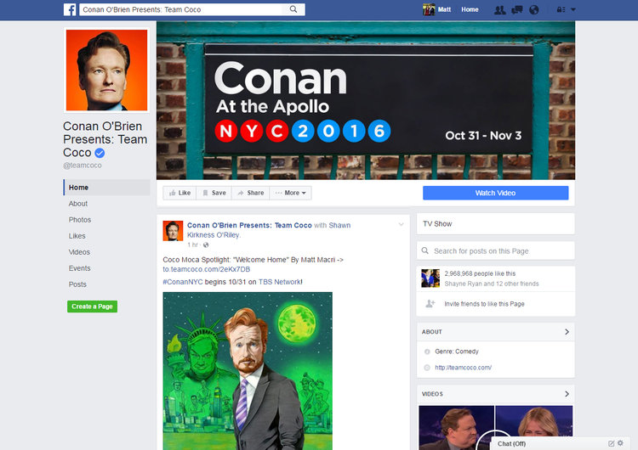Open Conan's page profile picture
This screenshot has height=450, width=638.
click(x=106, y=70)
